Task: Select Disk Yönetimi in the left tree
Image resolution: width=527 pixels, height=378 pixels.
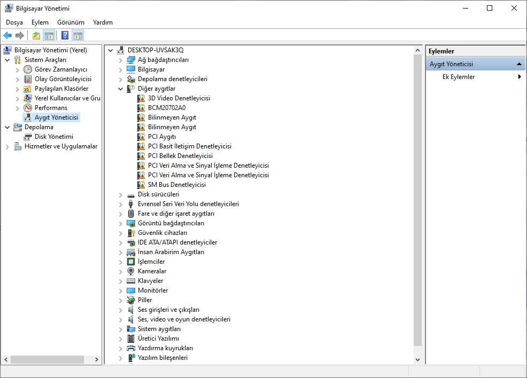Action: click(53, 137)
